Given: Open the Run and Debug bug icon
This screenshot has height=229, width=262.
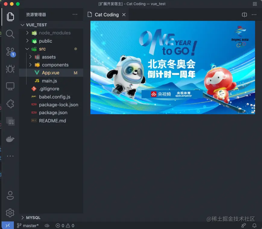Looking at the screenshot, I should point(10,69).
